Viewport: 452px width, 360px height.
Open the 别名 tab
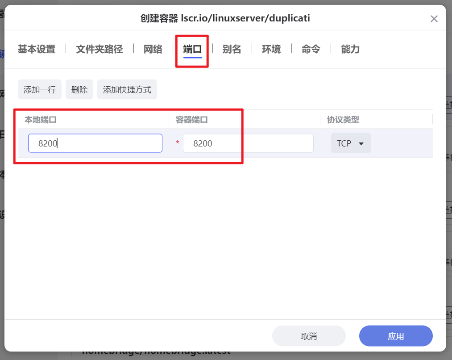click(232, 49)
